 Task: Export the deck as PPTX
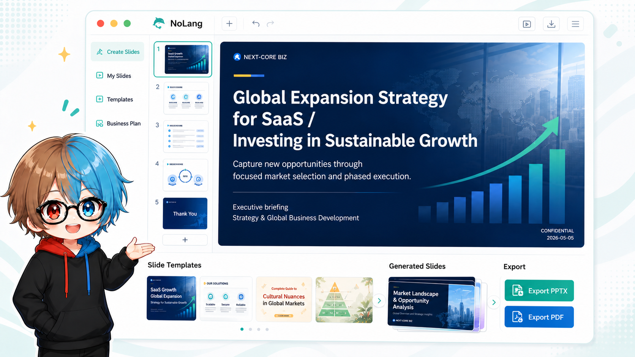539,291
